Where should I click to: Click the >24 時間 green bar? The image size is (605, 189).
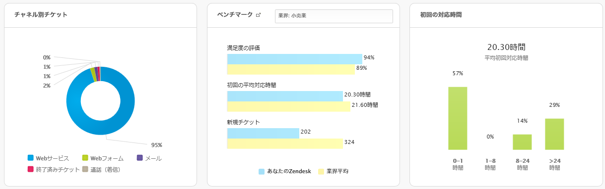(554, 134)
